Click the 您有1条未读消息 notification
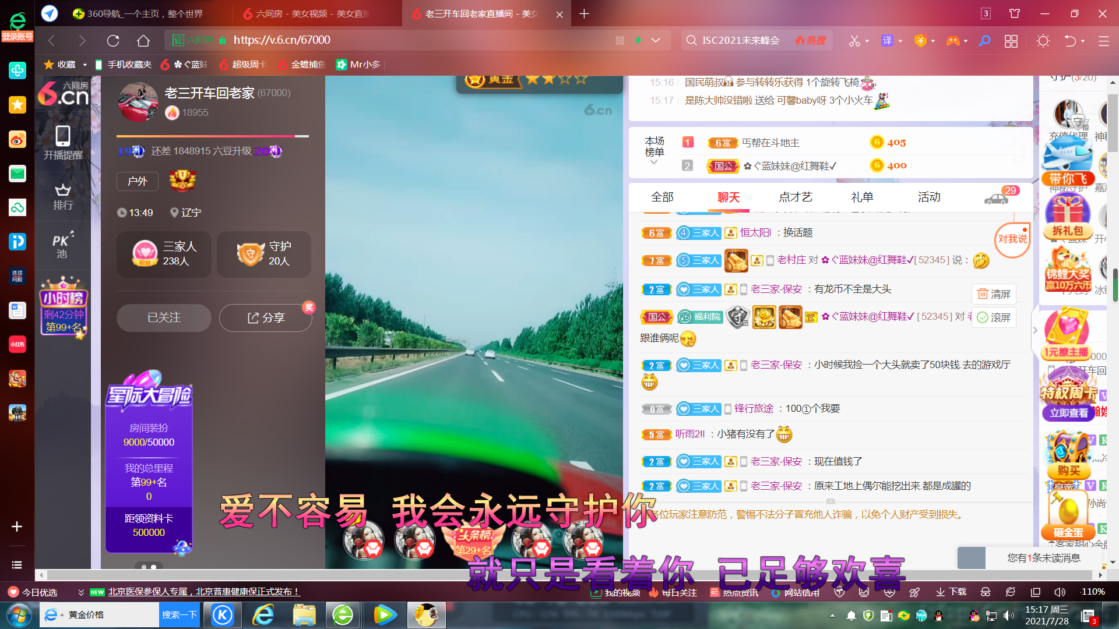1119x629 pixels. (x=1030, y=558)
